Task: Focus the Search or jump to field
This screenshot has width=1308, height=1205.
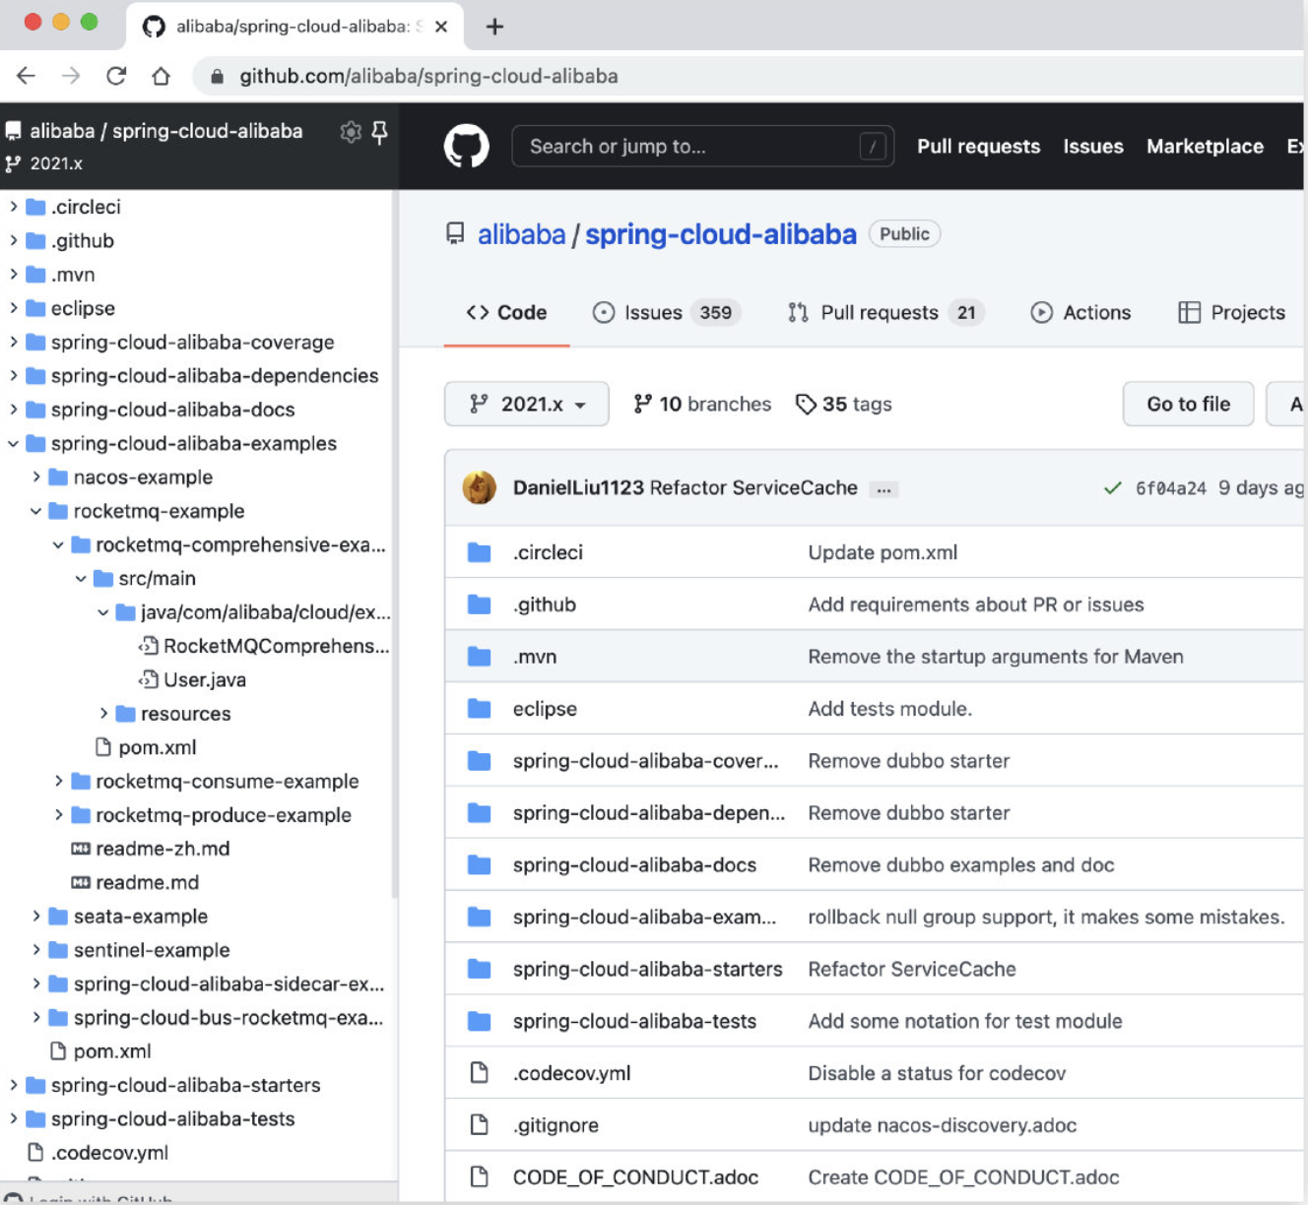Action: pyautogui.click(x=702, y=147)
